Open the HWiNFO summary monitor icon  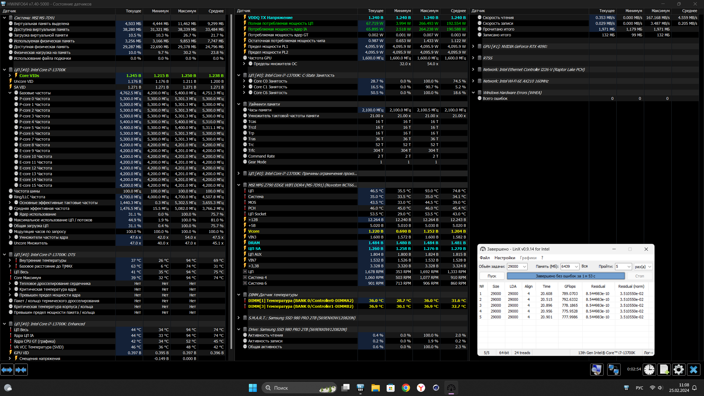[596, 369]
